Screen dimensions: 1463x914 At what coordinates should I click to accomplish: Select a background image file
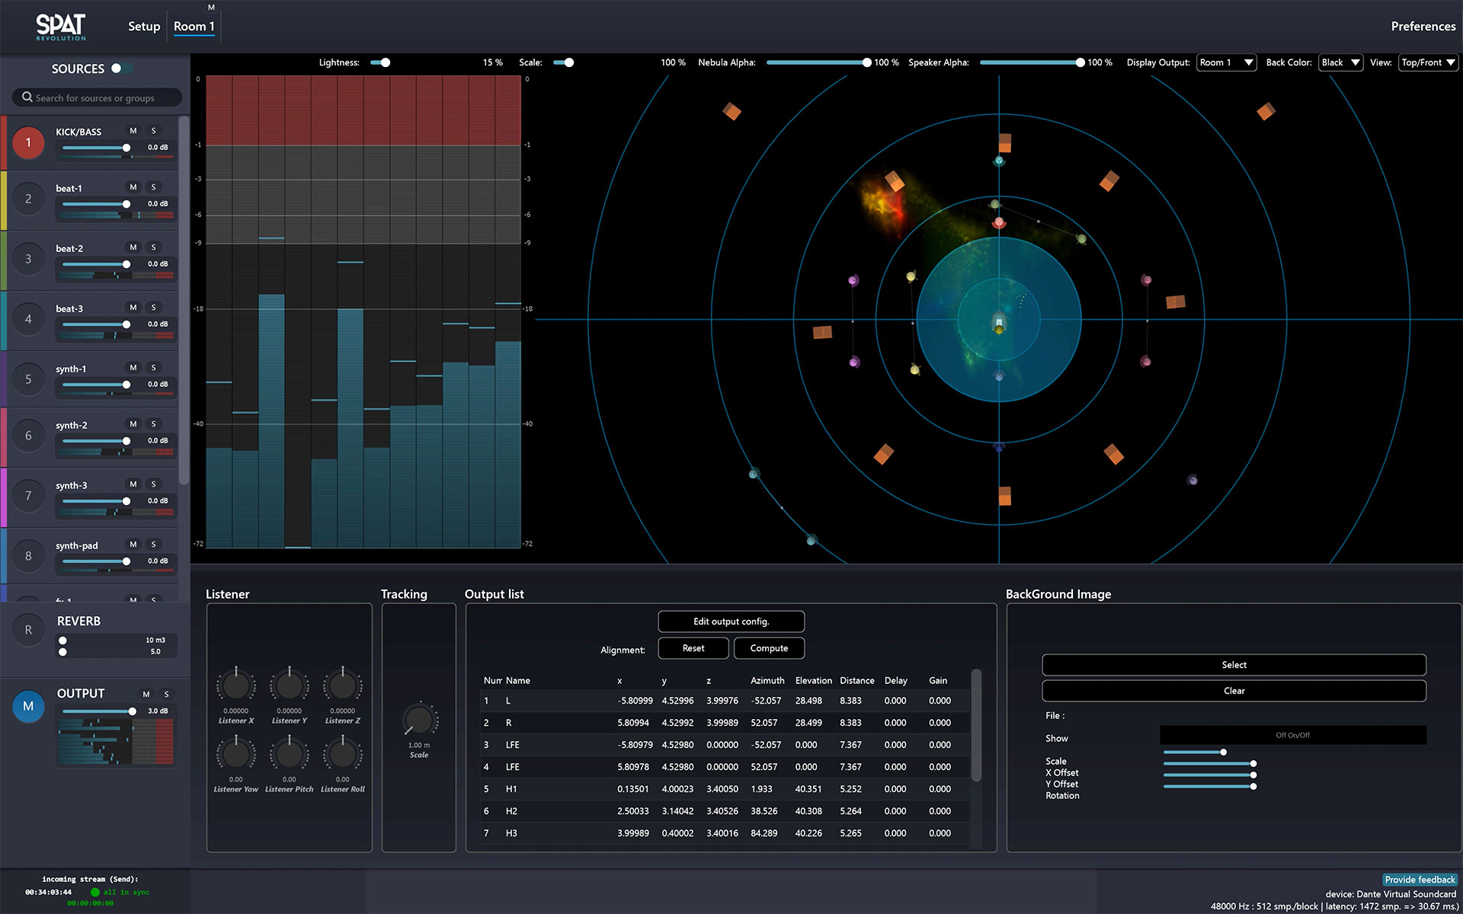pos(1234,665)
